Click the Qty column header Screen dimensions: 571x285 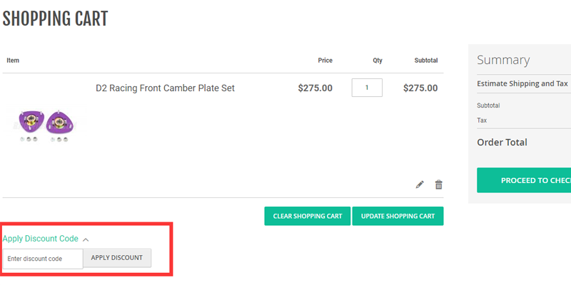coord(378,61)
